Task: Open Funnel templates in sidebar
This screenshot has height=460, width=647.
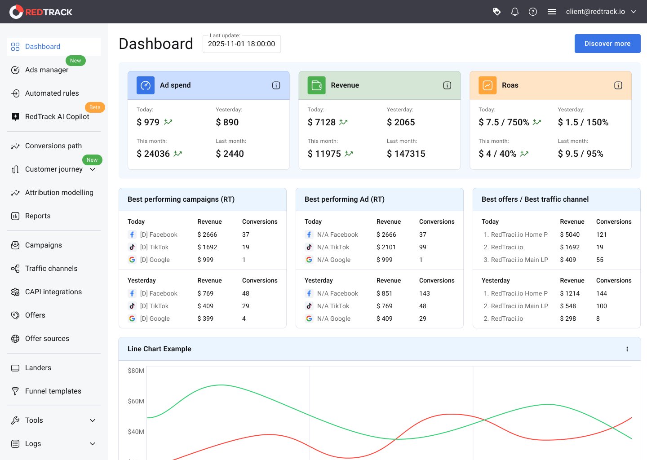Action: coord(54,391)
